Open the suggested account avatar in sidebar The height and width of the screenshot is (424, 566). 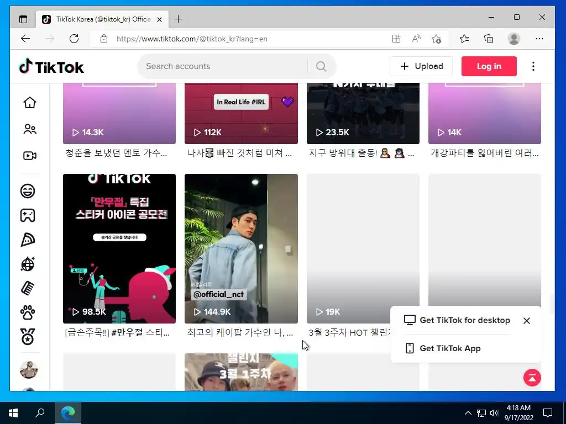click(x=29, y=369)
